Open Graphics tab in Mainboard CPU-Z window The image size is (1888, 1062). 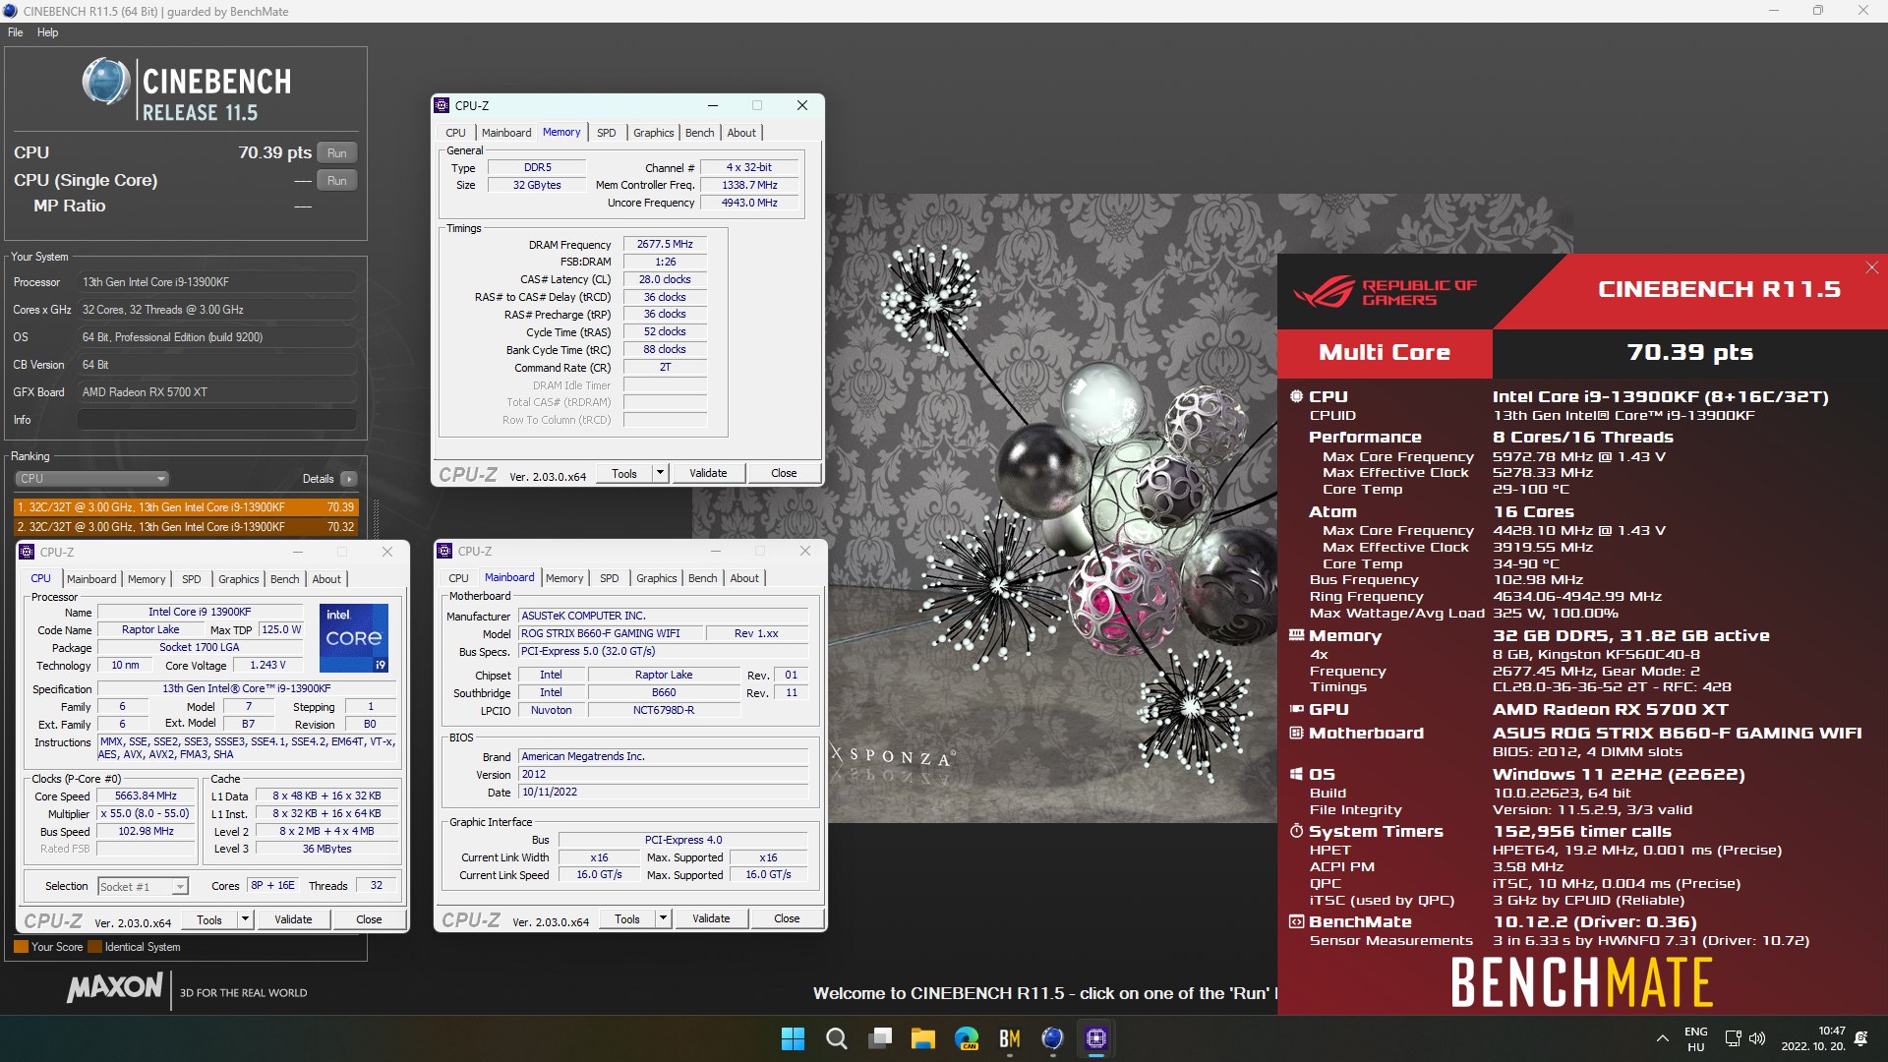[656, 578]
